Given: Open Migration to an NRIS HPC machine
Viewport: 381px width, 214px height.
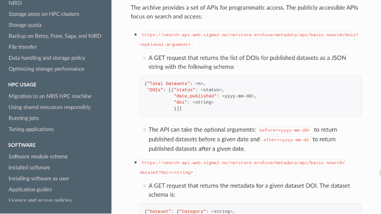Looking at the screenshot, I should [x=50, y=96].
